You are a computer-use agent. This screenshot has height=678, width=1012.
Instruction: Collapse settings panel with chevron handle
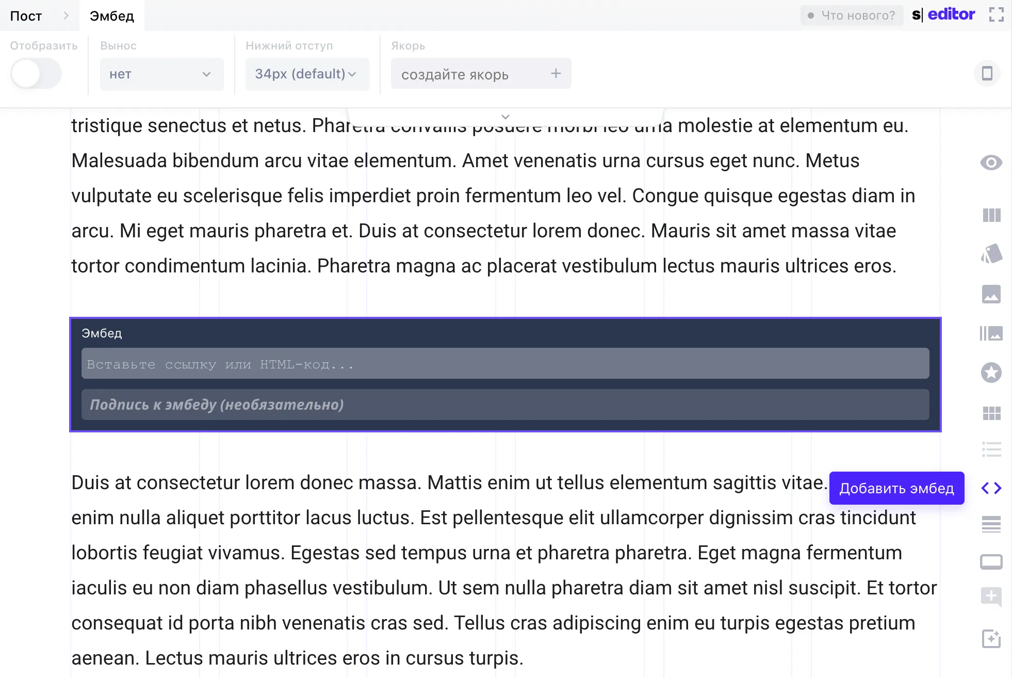coord(505,117)
